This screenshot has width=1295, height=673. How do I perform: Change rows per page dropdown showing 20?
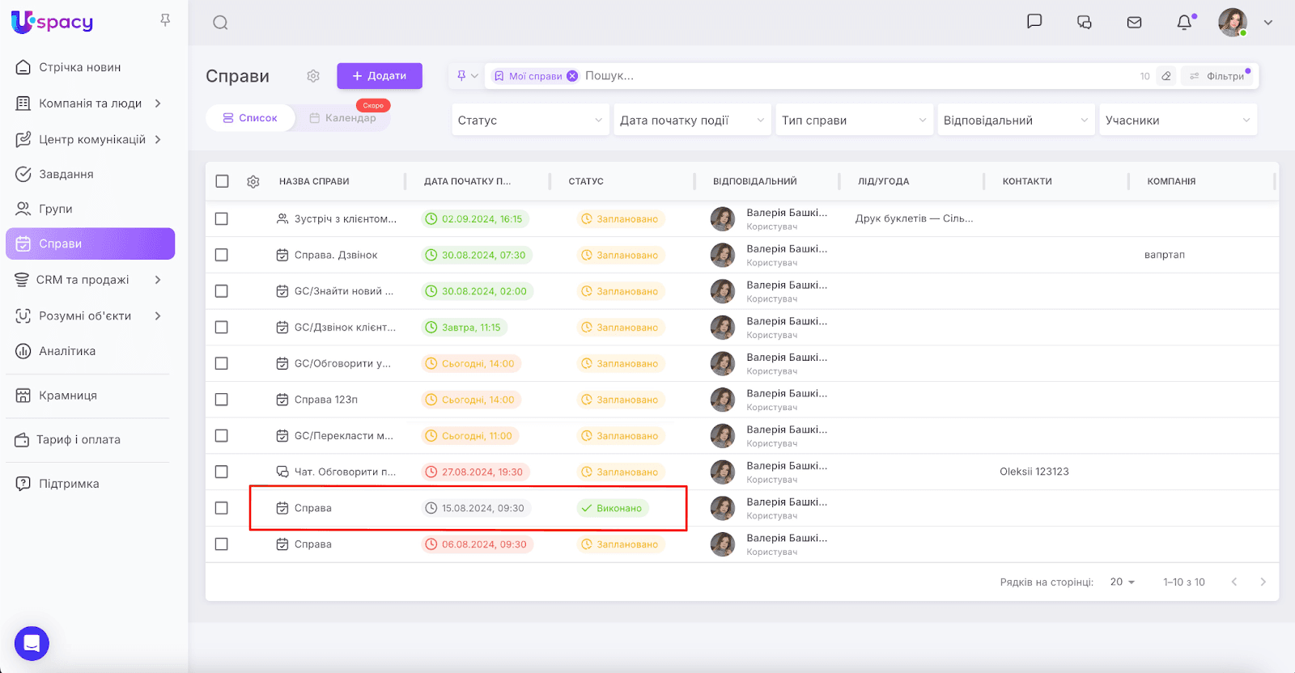tap(1122, 582)
